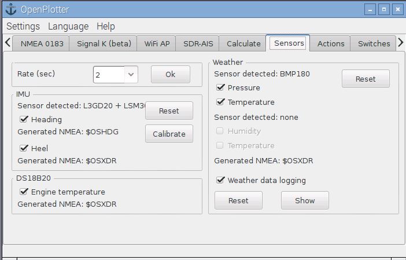Image resolution: width=406 pixels, height=260 pixels.
Task: Click 'Generated NMEA: $OSXDR' in Weather panel
Action: coord(263,161)
